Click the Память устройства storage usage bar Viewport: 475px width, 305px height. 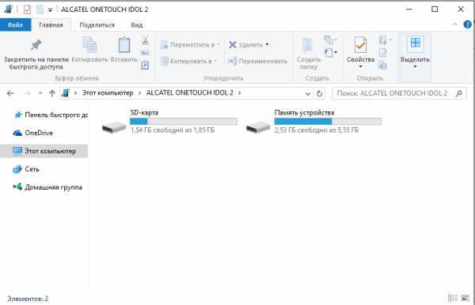point(328,122)
